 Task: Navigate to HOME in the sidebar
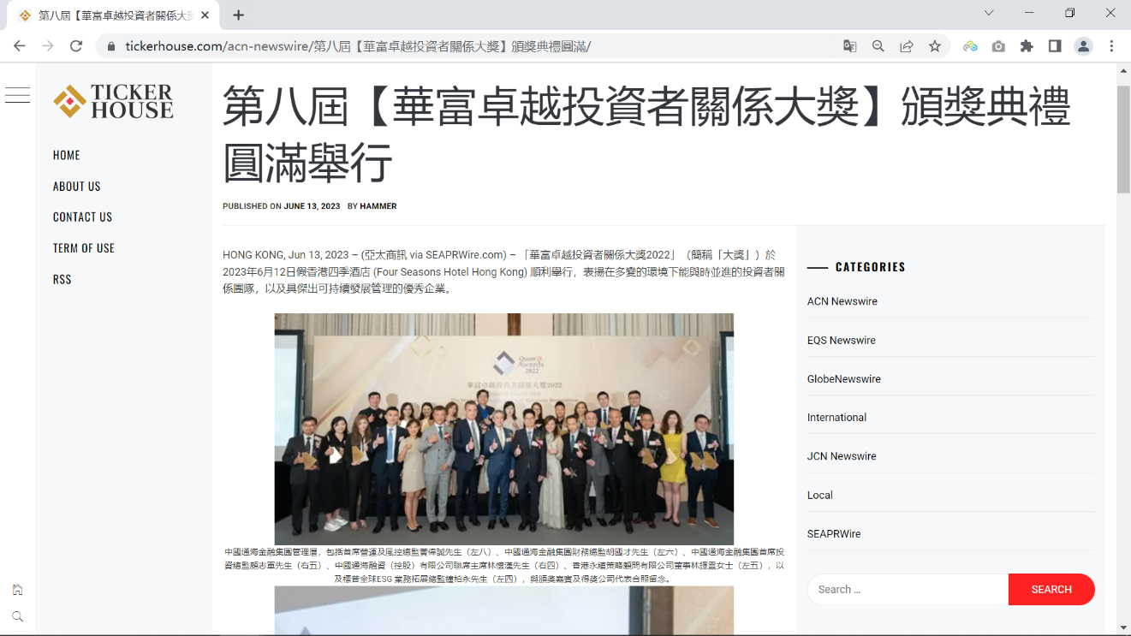[x=67, y=155]
